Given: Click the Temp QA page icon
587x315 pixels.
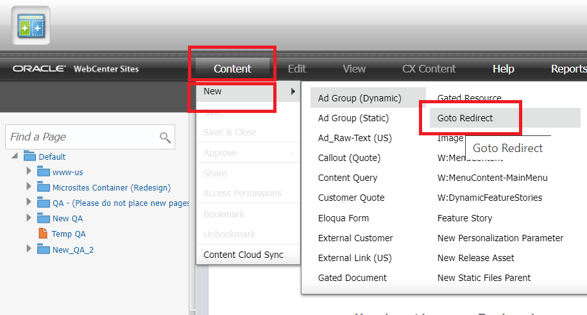Looking at the screenshot, I should coord(43,234).
